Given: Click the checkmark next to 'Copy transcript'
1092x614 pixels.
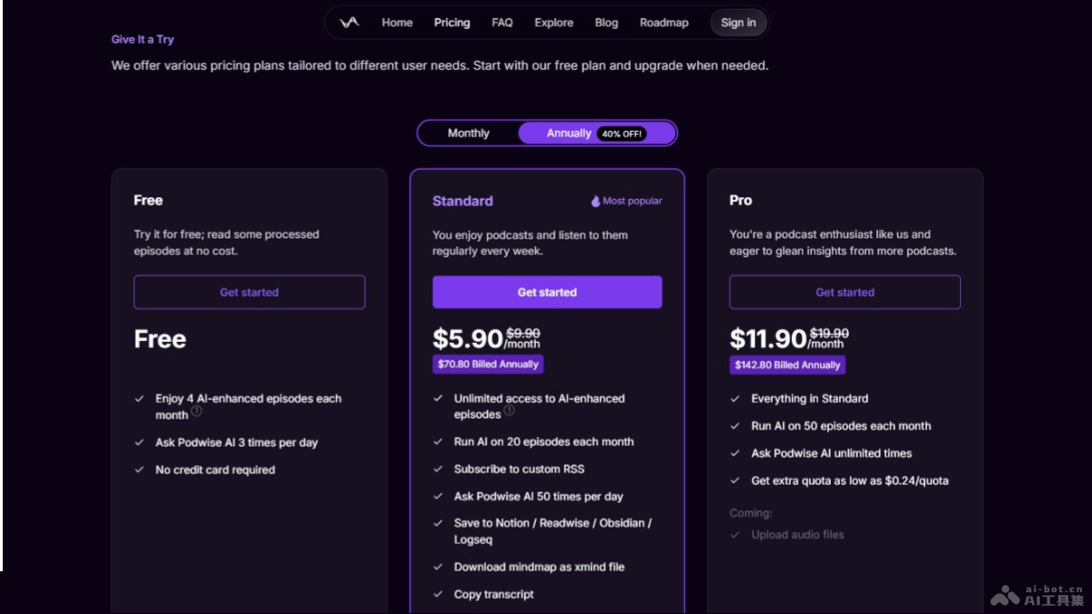Looking at the screenshot, I should point(438,594).
